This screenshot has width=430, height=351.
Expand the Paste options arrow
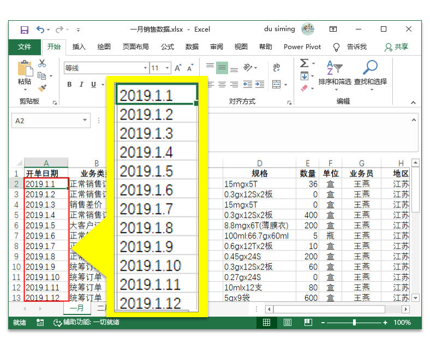click(x=25, y=90)
